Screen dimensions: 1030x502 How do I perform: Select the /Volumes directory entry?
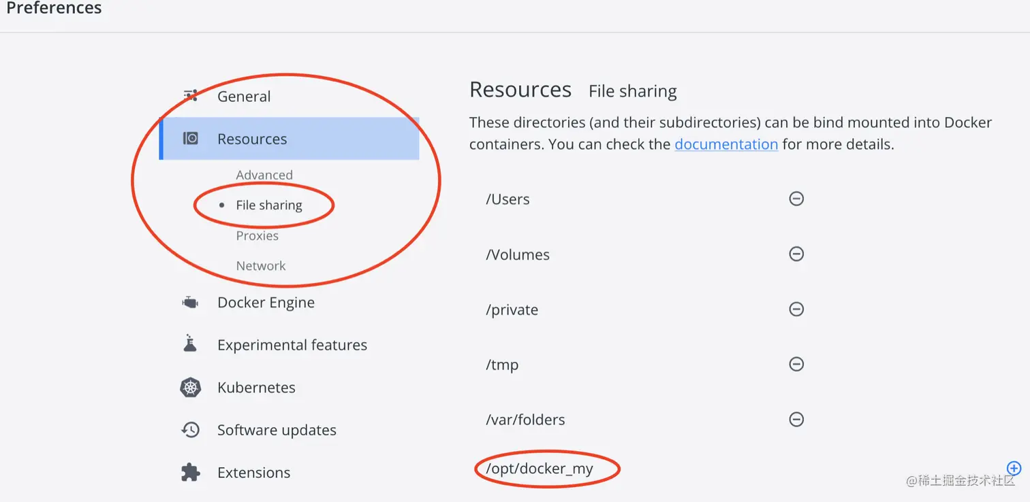(518, 254)
